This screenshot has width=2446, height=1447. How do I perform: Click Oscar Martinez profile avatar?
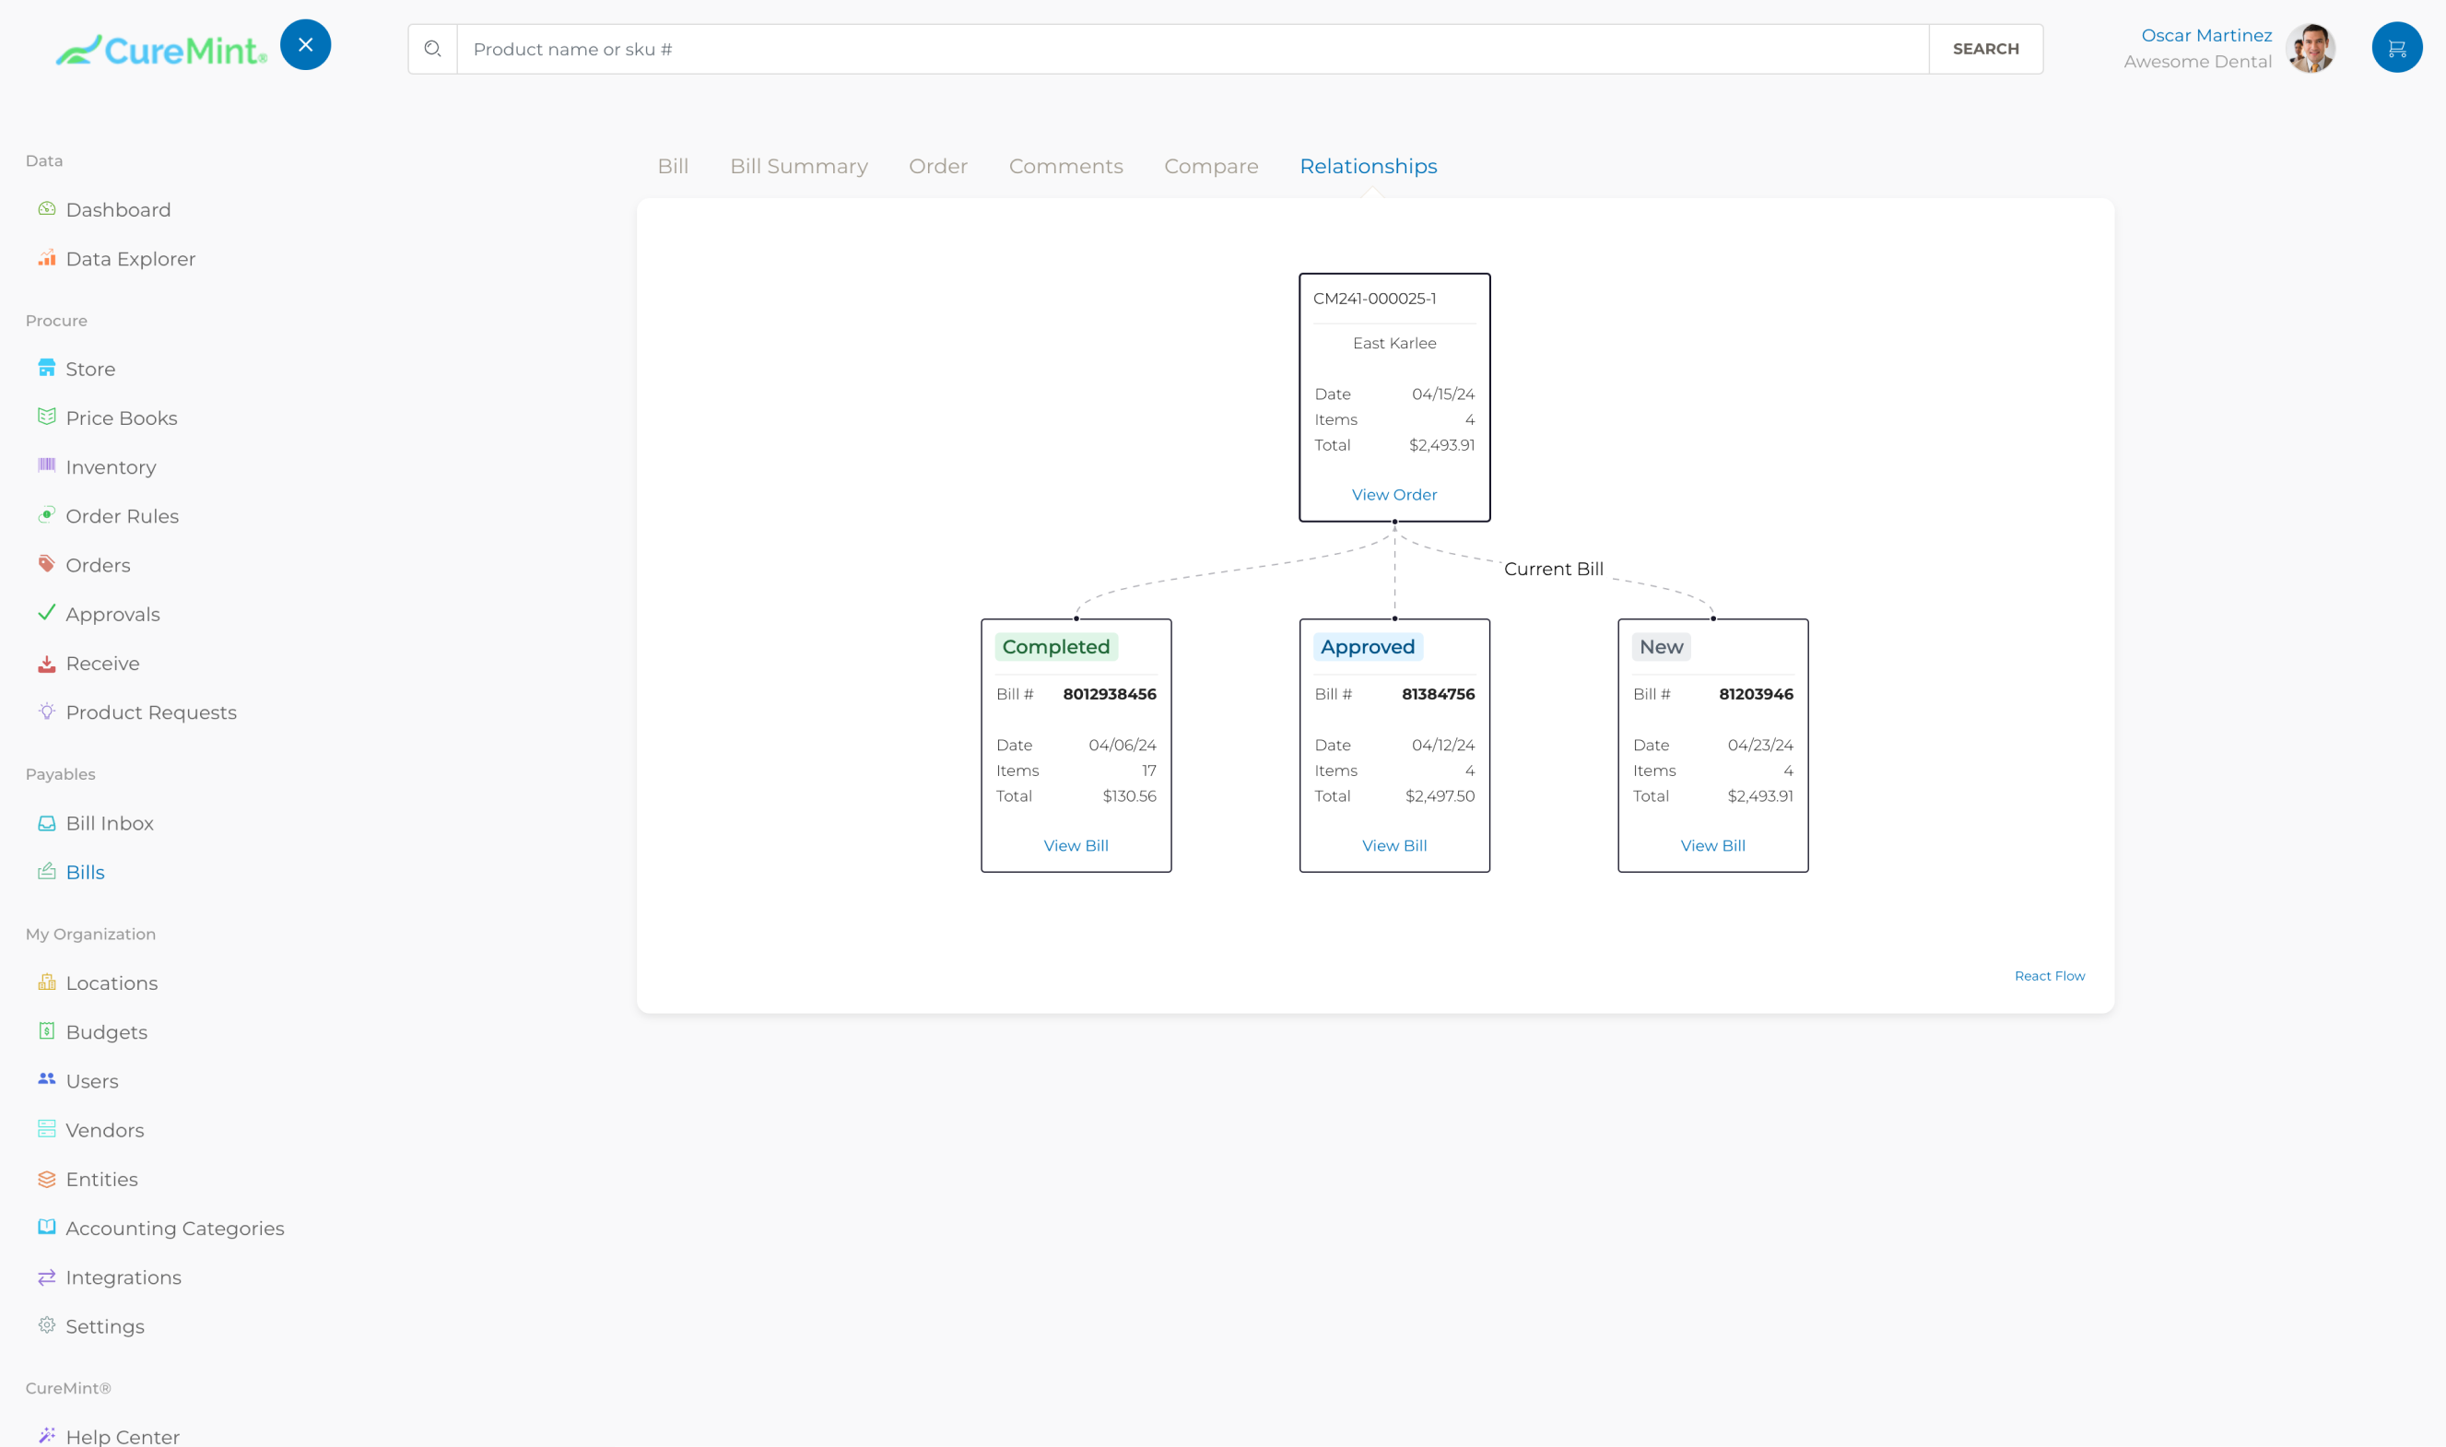pyautogui.click(x=2310, y=48)
